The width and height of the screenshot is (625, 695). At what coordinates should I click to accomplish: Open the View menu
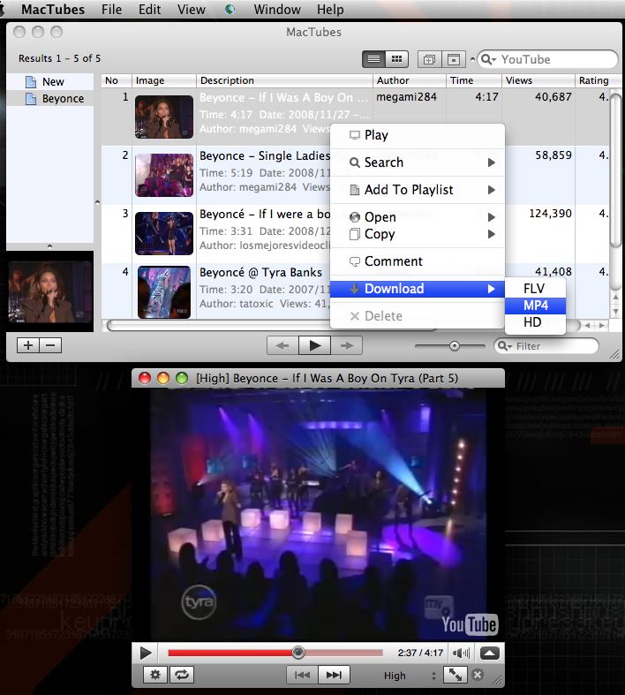click(192, 10)
